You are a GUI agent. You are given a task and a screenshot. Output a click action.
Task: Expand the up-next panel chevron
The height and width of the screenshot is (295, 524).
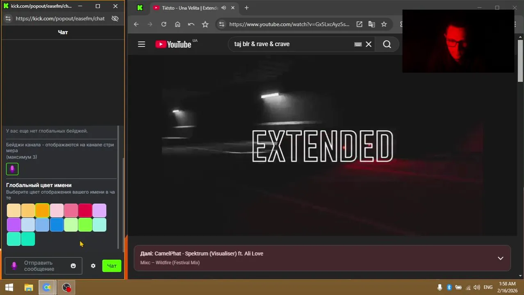coord(500,258)
